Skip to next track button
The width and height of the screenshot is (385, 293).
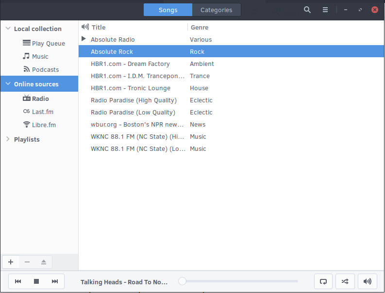55,281
